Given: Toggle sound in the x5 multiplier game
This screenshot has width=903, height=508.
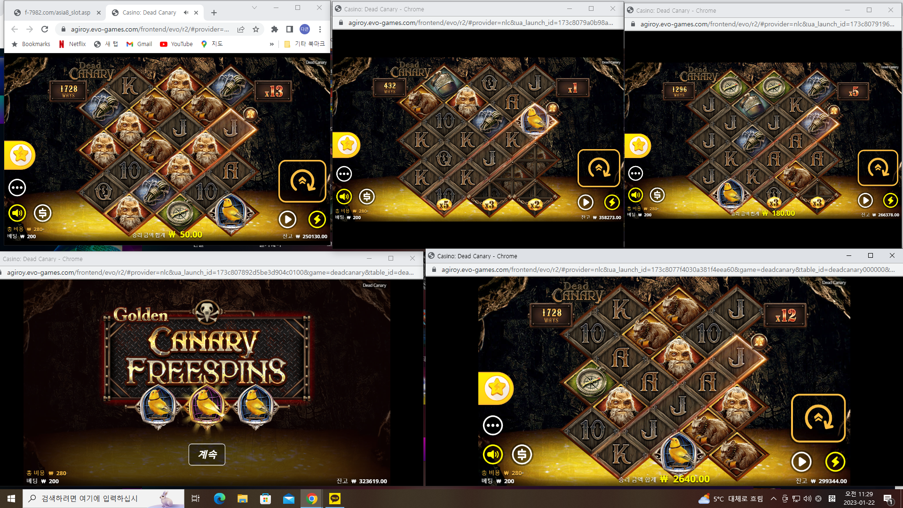Looking at the screenshot, I should pyautogui.click(x=635, y=195).
